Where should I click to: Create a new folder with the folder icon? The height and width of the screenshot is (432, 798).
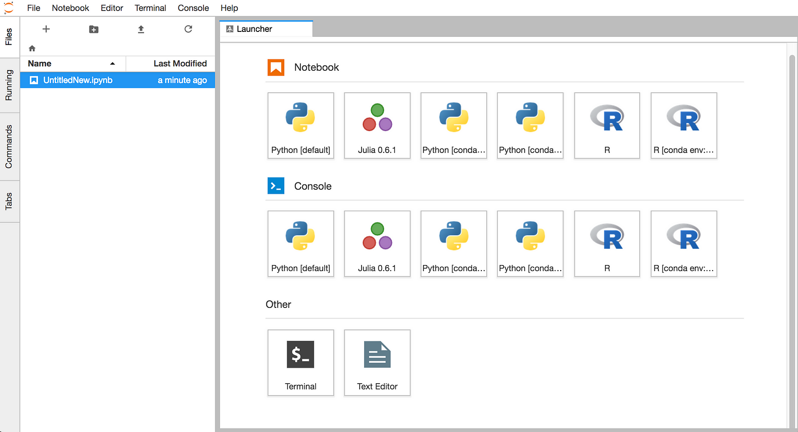click(x=94, y=29)
